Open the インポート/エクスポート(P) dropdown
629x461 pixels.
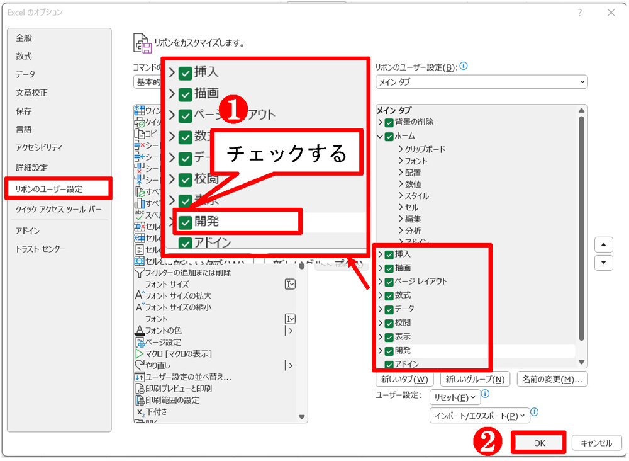pos(479,416)
